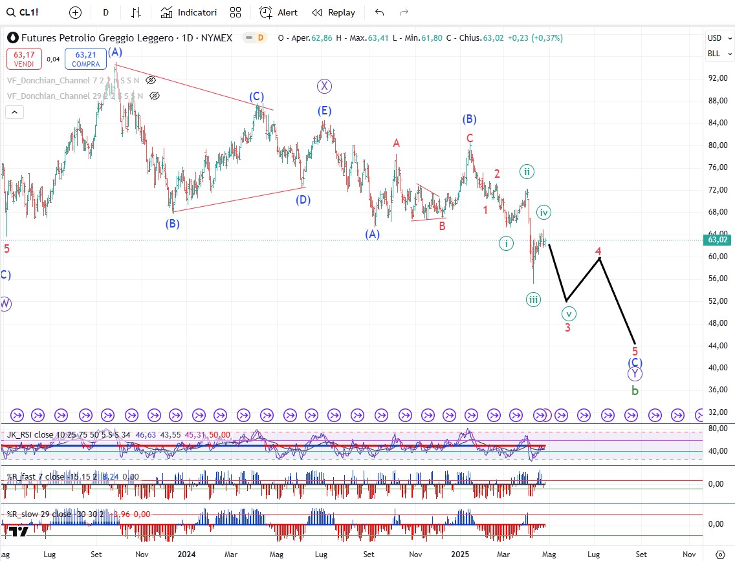Image resolution: width=735 pixels, height=561 pixels.
Task: Select the green circled v wave label
Action: click(x=569, y=313)
